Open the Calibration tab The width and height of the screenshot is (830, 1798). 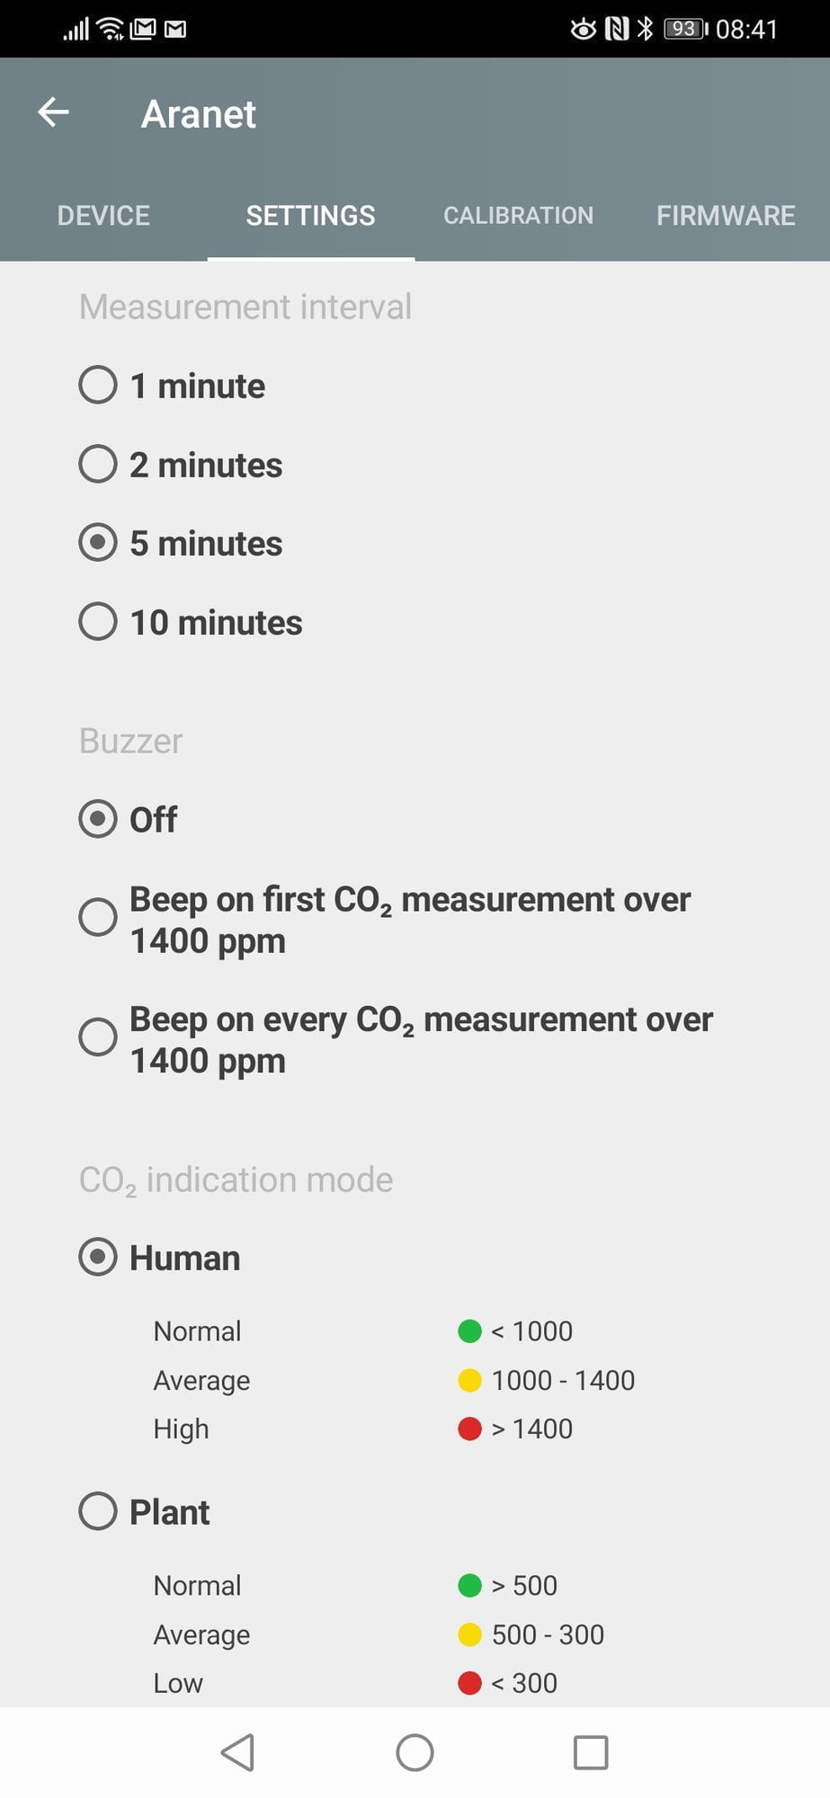coord(518,216)
